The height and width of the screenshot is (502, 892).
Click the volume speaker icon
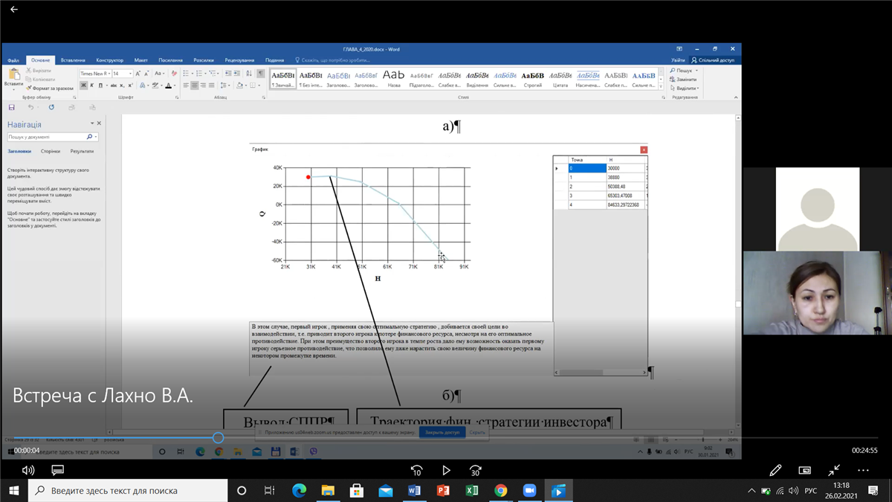(x=28, y=470)
